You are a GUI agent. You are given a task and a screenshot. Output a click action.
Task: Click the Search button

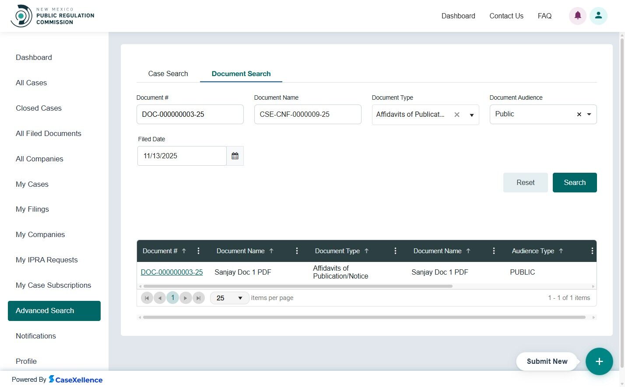tap(575, 182)
